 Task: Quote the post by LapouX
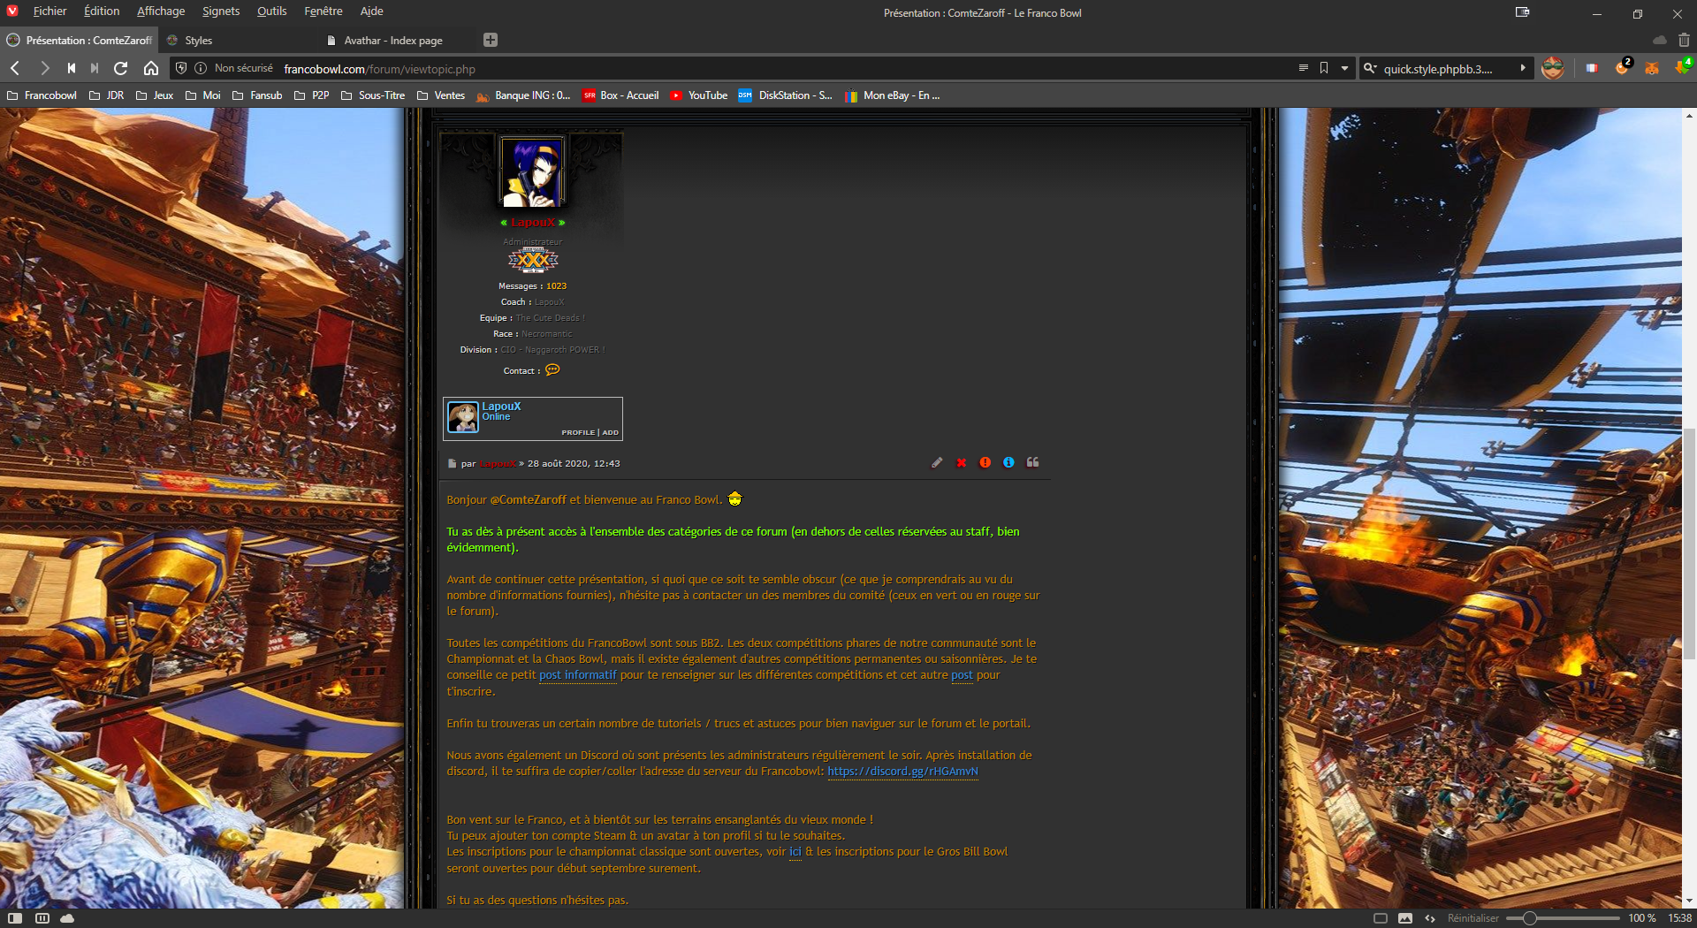point(1032,463)
